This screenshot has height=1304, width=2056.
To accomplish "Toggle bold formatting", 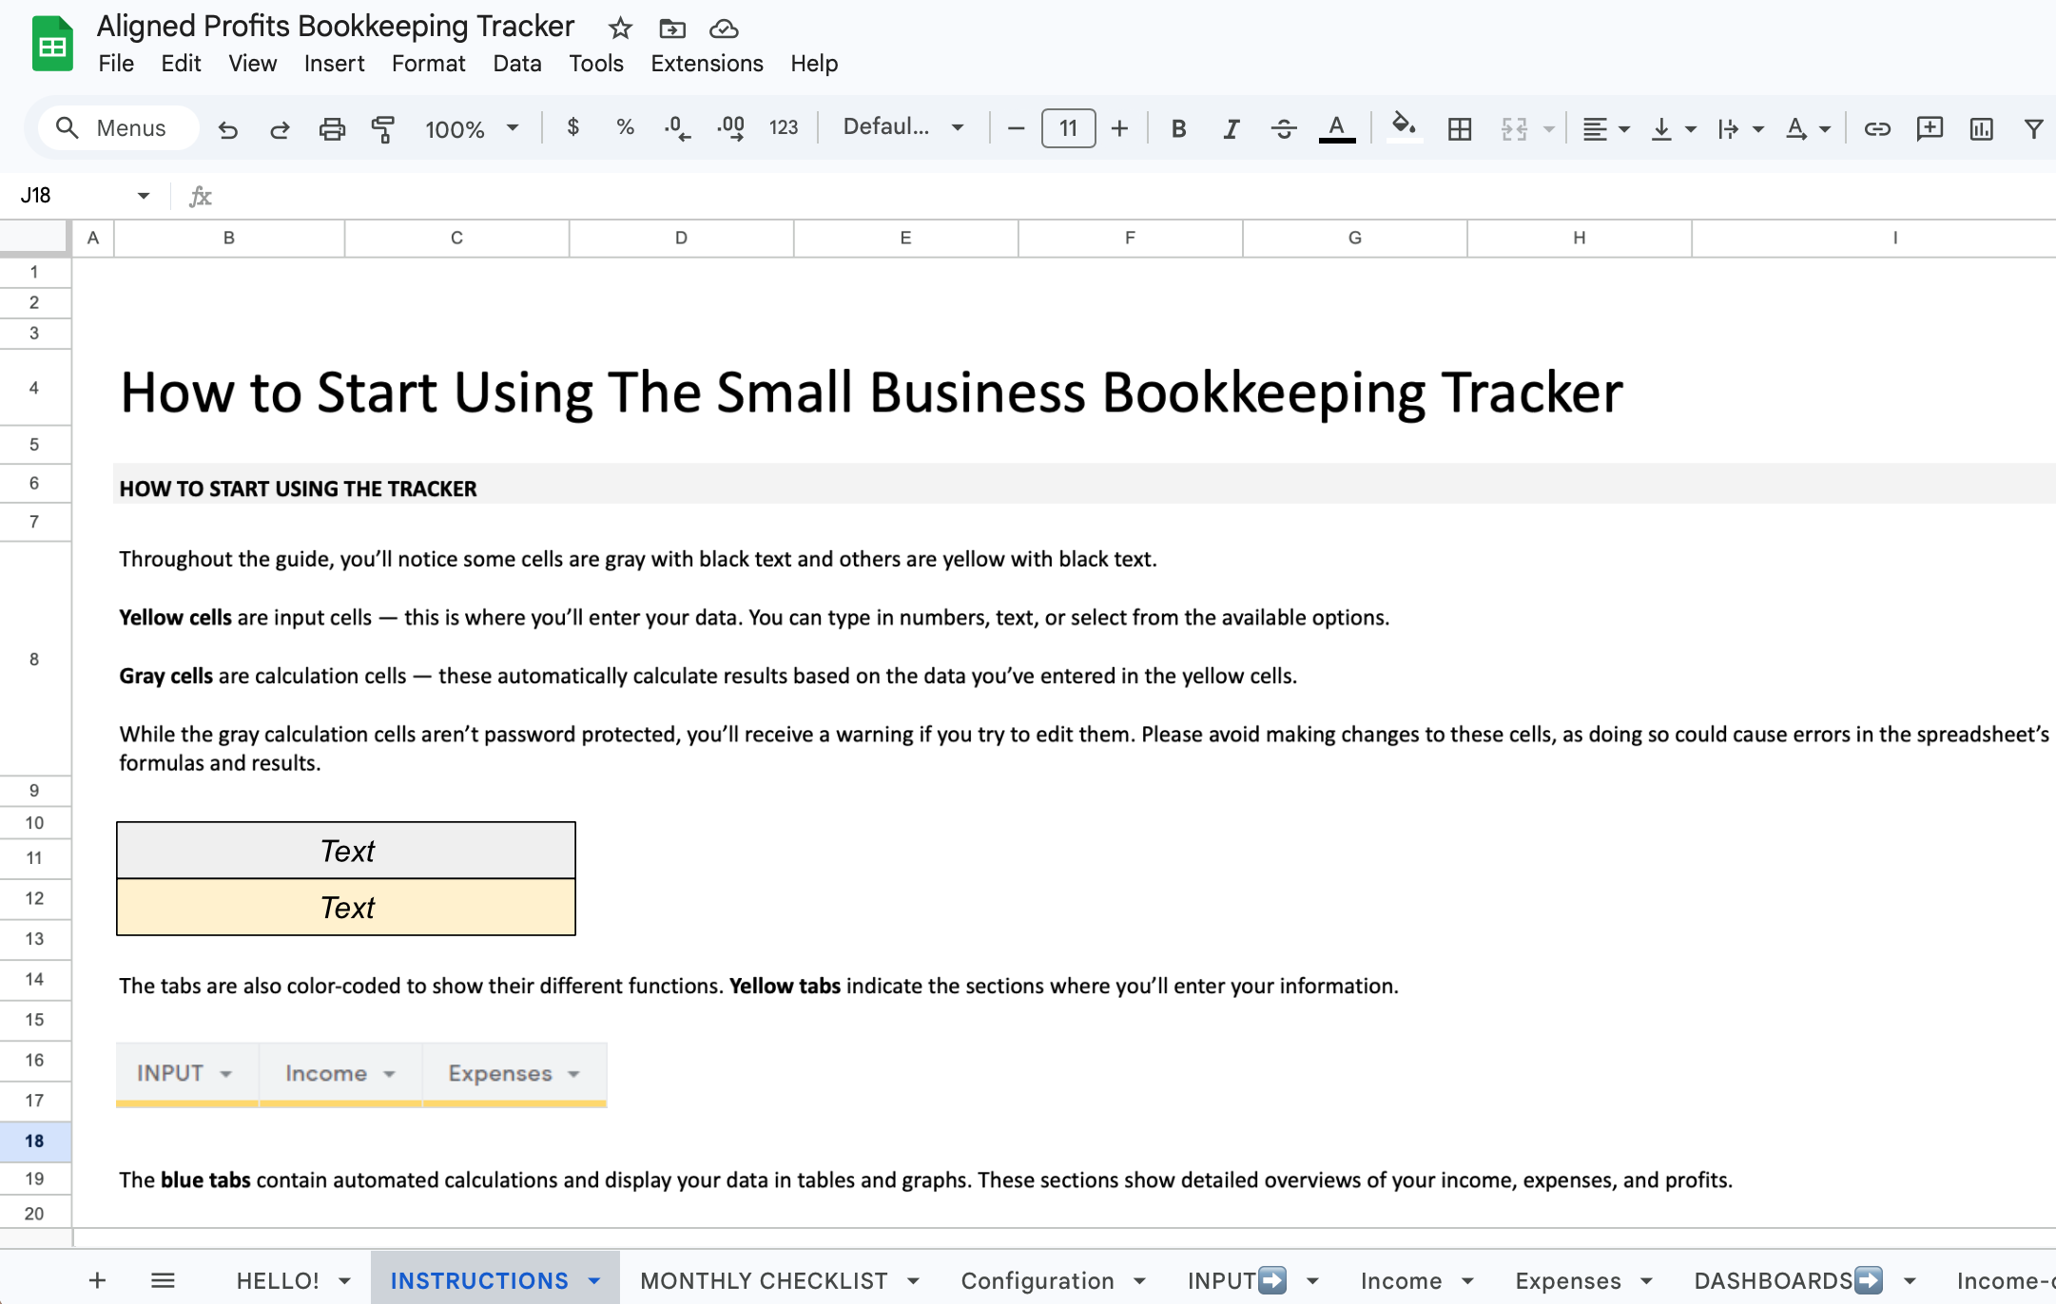I will point(1178,128).
